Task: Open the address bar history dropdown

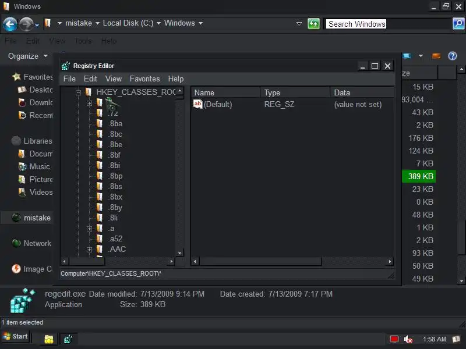Action: (299, 23)
